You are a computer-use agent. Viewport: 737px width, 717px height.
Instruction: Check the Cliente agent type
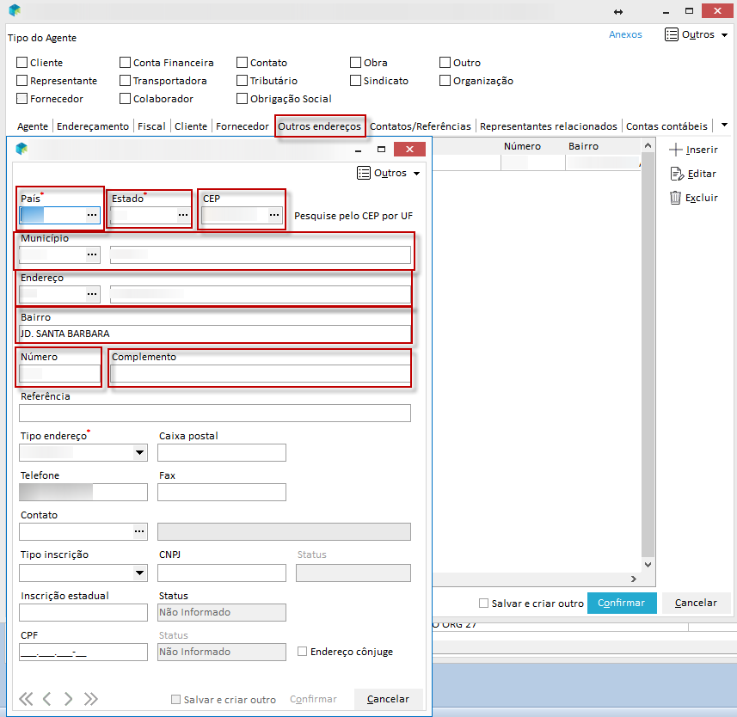click(22, 63)
